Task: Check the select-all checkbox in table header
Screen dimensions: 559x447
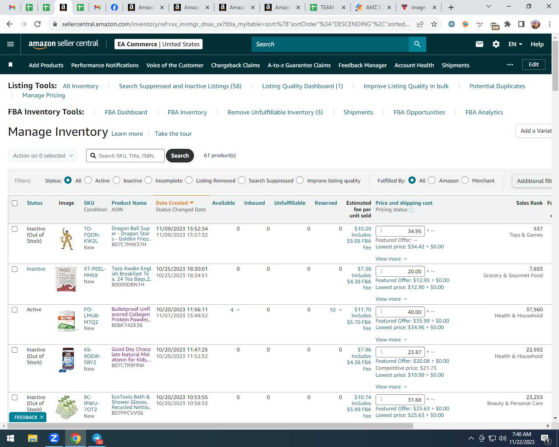Action: [x=14, y=203]
